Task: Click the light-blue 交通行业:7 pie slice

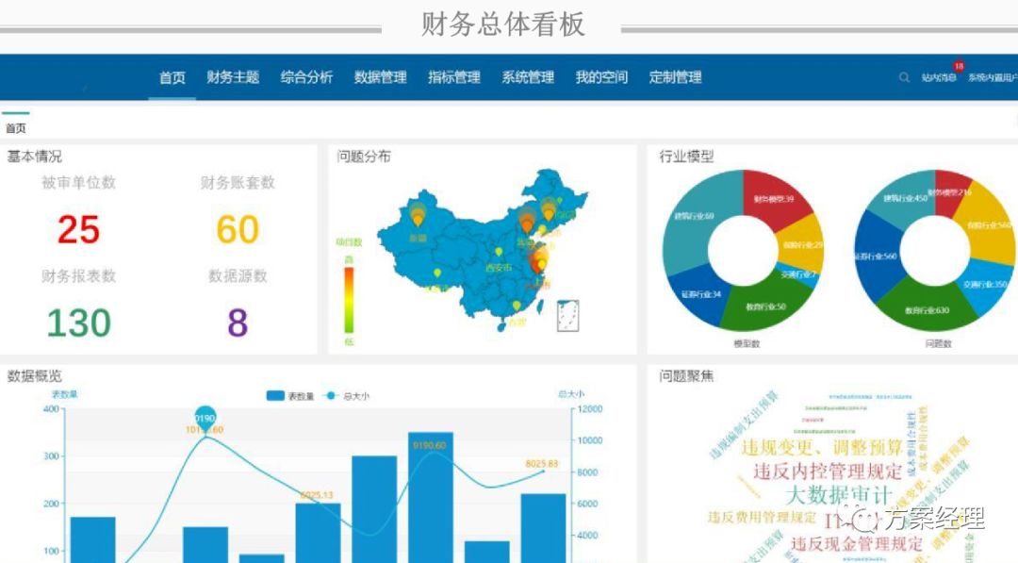Action: point(799,274)
